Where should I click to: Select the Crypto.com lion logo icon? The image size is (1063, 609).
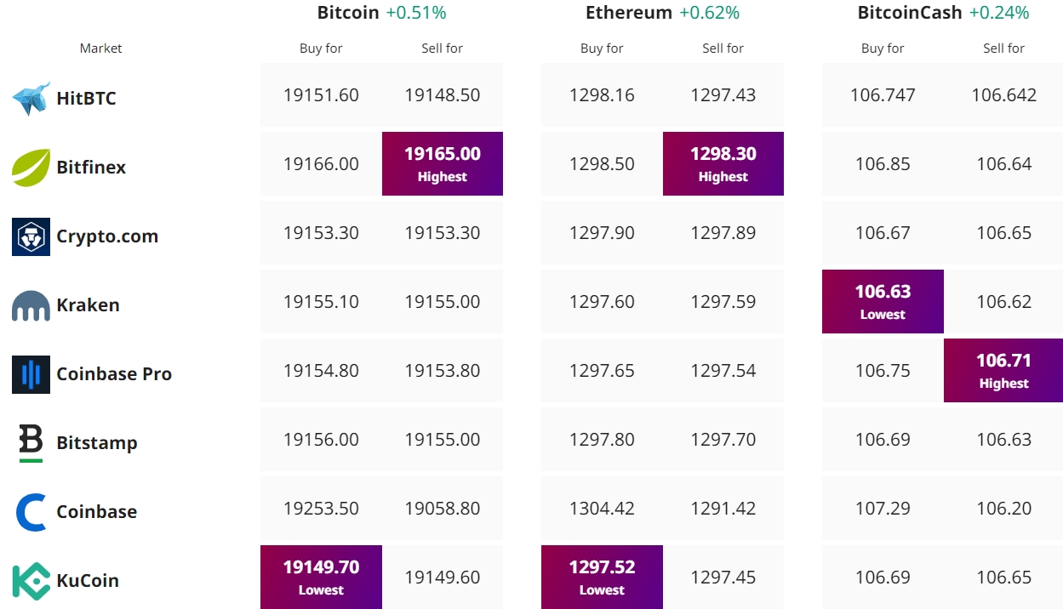[31, 236]
